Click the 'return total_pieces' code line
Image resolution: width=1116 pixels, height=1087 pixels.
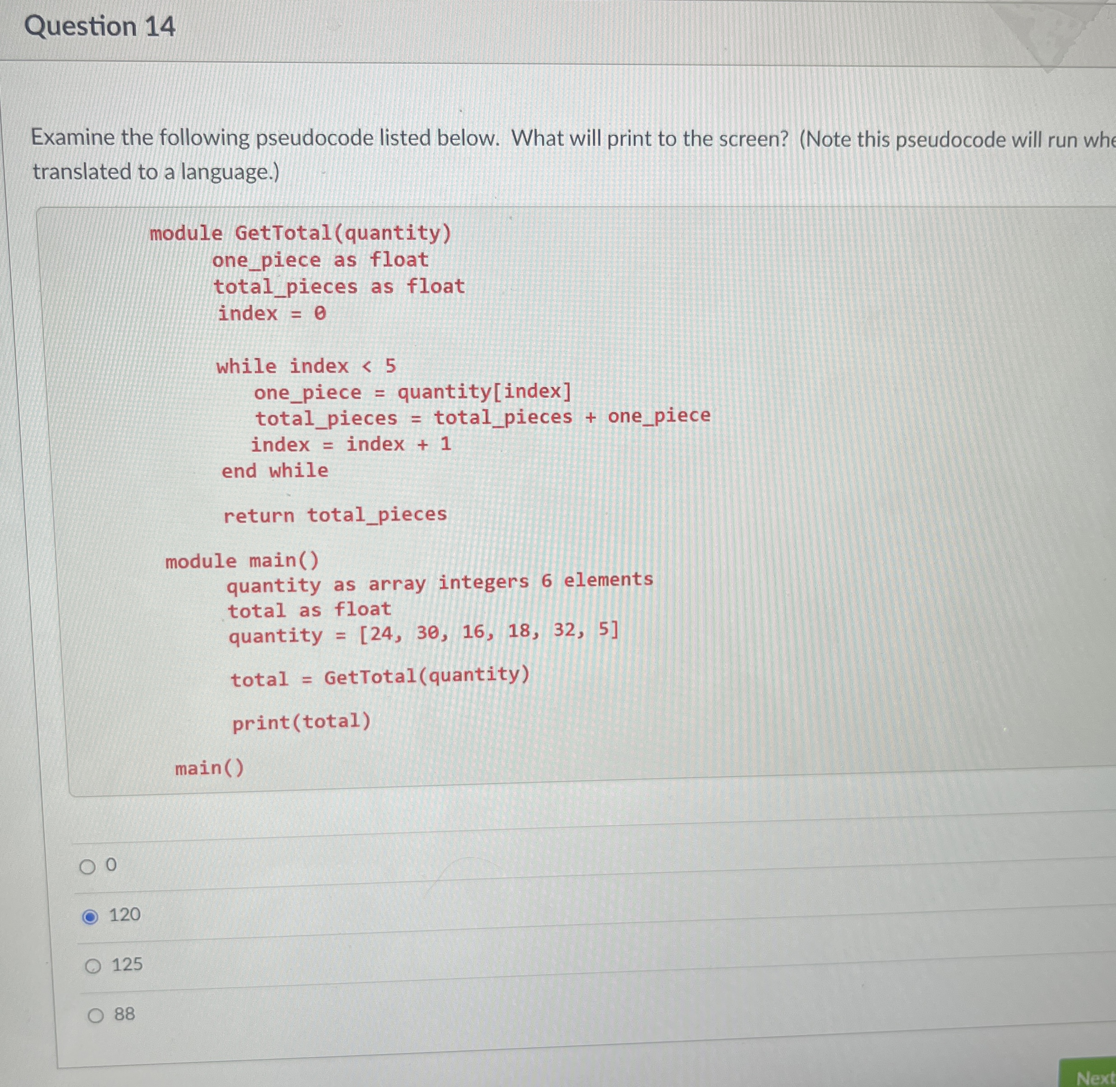pos(335,515)
